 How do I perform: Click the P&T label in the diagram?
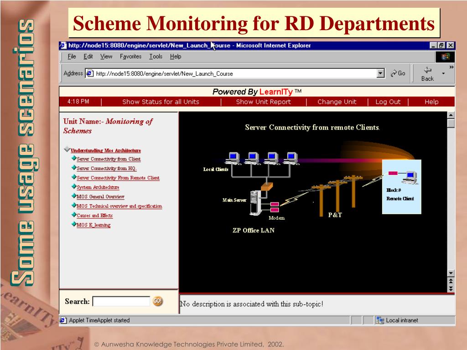(x=335, y=215)
